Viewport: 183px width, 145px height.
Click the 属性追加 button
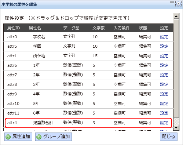coord(18,137)
